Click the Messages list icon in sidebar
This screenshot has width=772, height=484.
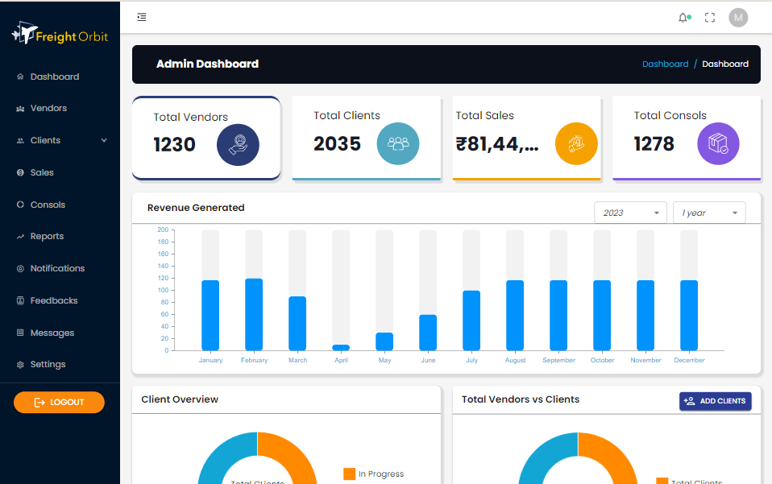click(x=20, y=333)
